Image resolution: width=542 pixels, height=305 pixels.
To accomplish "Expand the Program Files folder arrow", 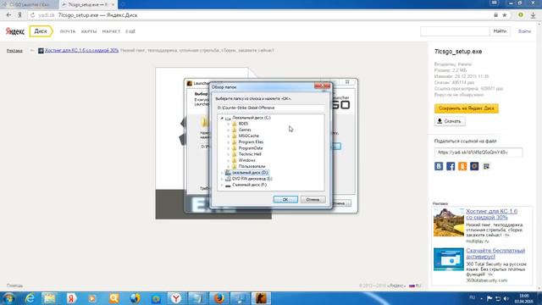I will coord(228,142).
